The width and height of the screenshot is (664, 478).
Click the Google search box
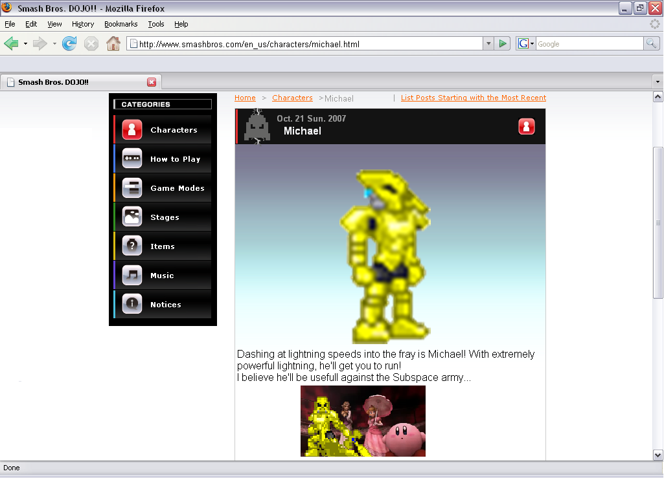point(590,43)
